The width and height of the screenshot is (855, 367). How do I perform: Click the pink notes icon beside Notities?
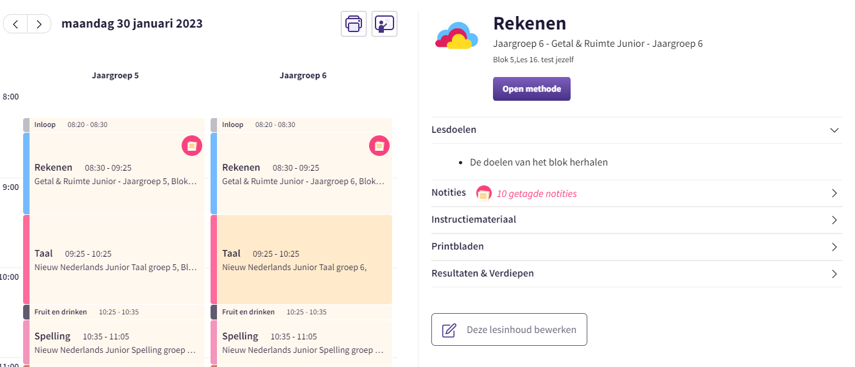tap(484, 193)
